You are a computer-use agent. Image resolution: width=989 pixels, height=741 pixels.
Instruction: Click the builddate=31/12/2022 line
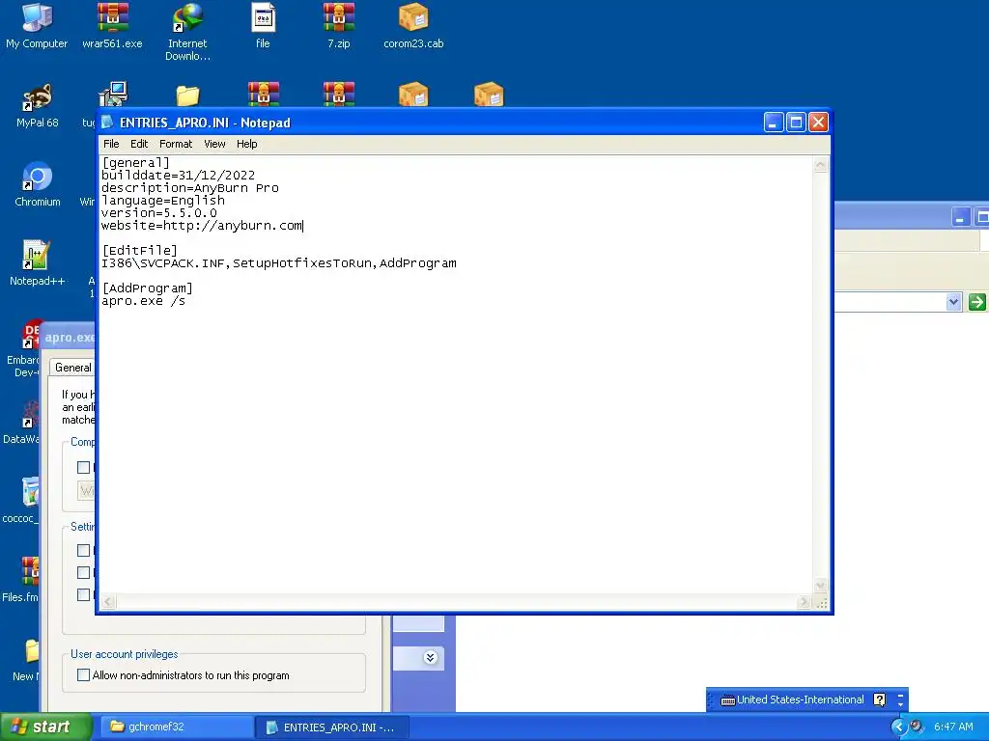179,176
